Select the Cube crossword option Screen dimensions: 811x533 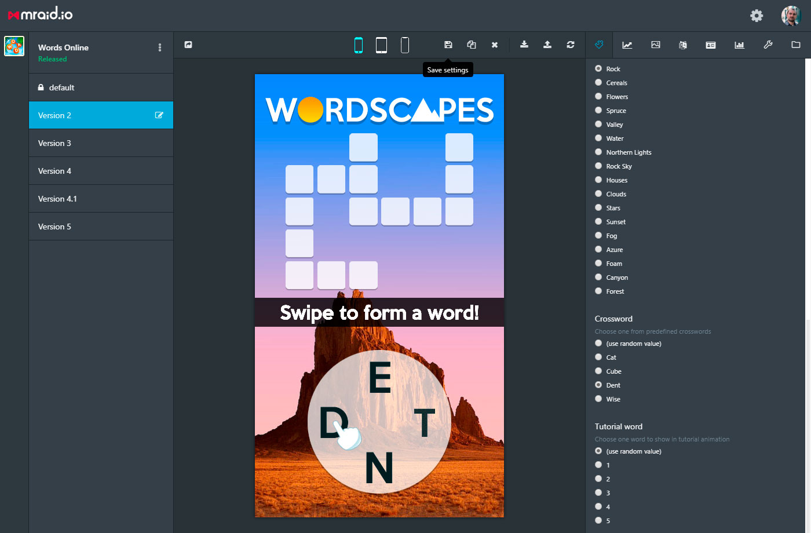point(598,371)
